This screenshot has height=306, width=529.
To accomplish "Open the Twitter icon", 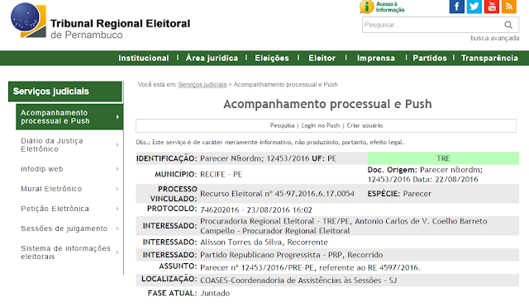I will click(x=474, y=7).
